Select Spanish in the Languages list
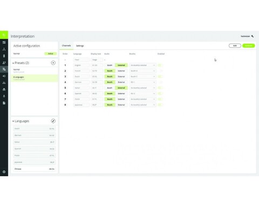The width and height of the screenshot is (259, 207). pos(35,149)
